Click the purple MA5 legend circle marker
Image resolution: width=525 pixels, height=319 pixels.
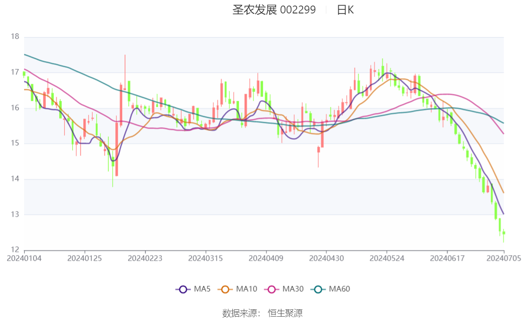click(x=183, y=289)
